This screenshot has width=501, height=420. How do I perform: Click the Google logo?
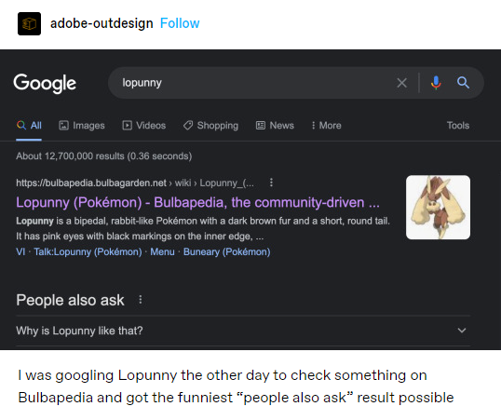(x=45, y=84)
